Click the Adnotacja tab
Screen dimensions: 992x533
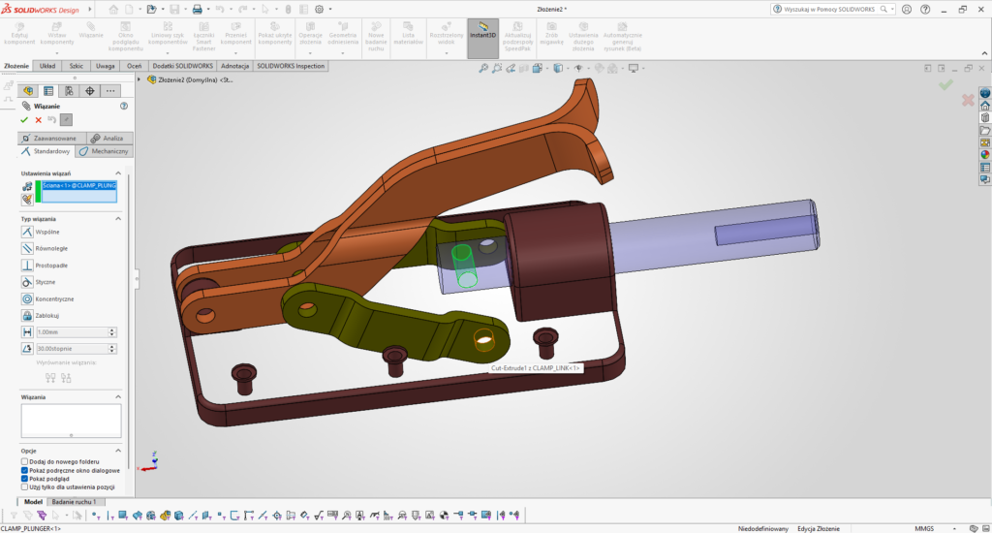(234, 66)
